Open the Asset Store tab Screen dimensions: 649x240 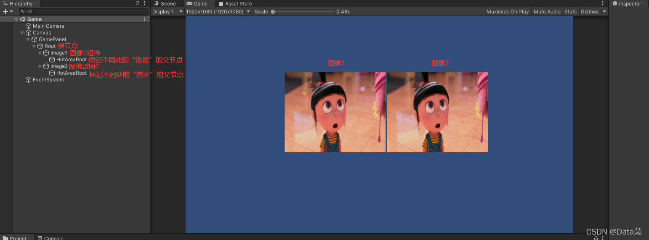coord(235,3)
